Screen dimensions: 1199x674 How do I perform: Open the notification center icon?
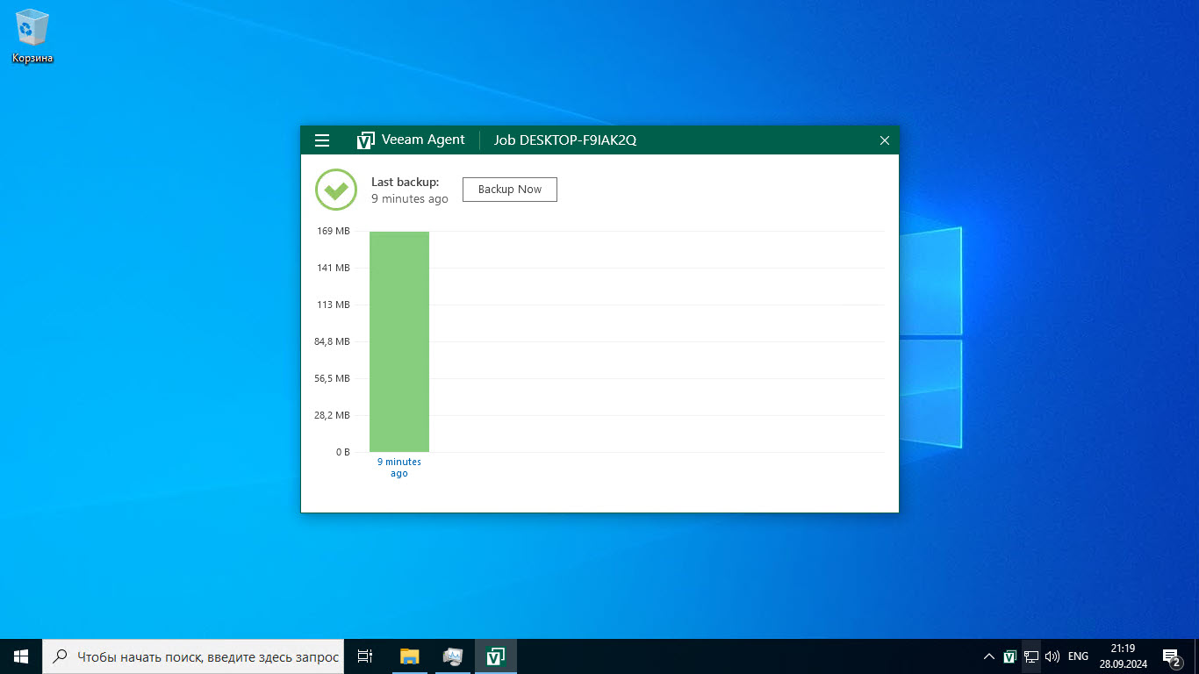click(1171, 656)
